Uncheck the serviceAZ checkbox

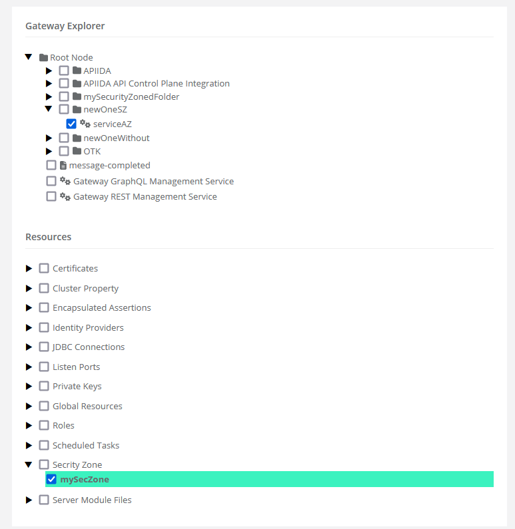pos(71,124)
